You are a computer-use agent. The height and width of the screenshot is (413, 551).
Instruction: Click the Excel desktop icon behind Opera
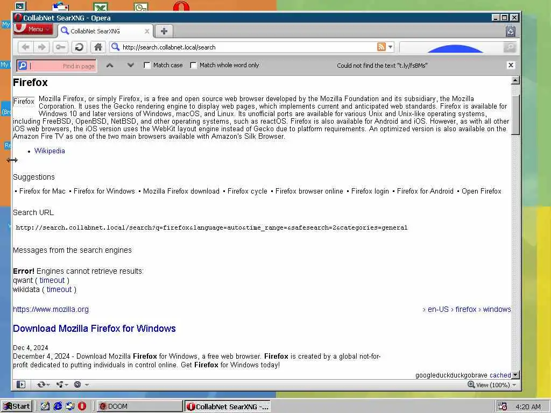(101, 6)
